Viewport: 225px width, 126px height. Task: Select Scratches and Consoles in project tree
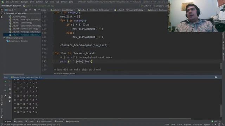[17, 41]
